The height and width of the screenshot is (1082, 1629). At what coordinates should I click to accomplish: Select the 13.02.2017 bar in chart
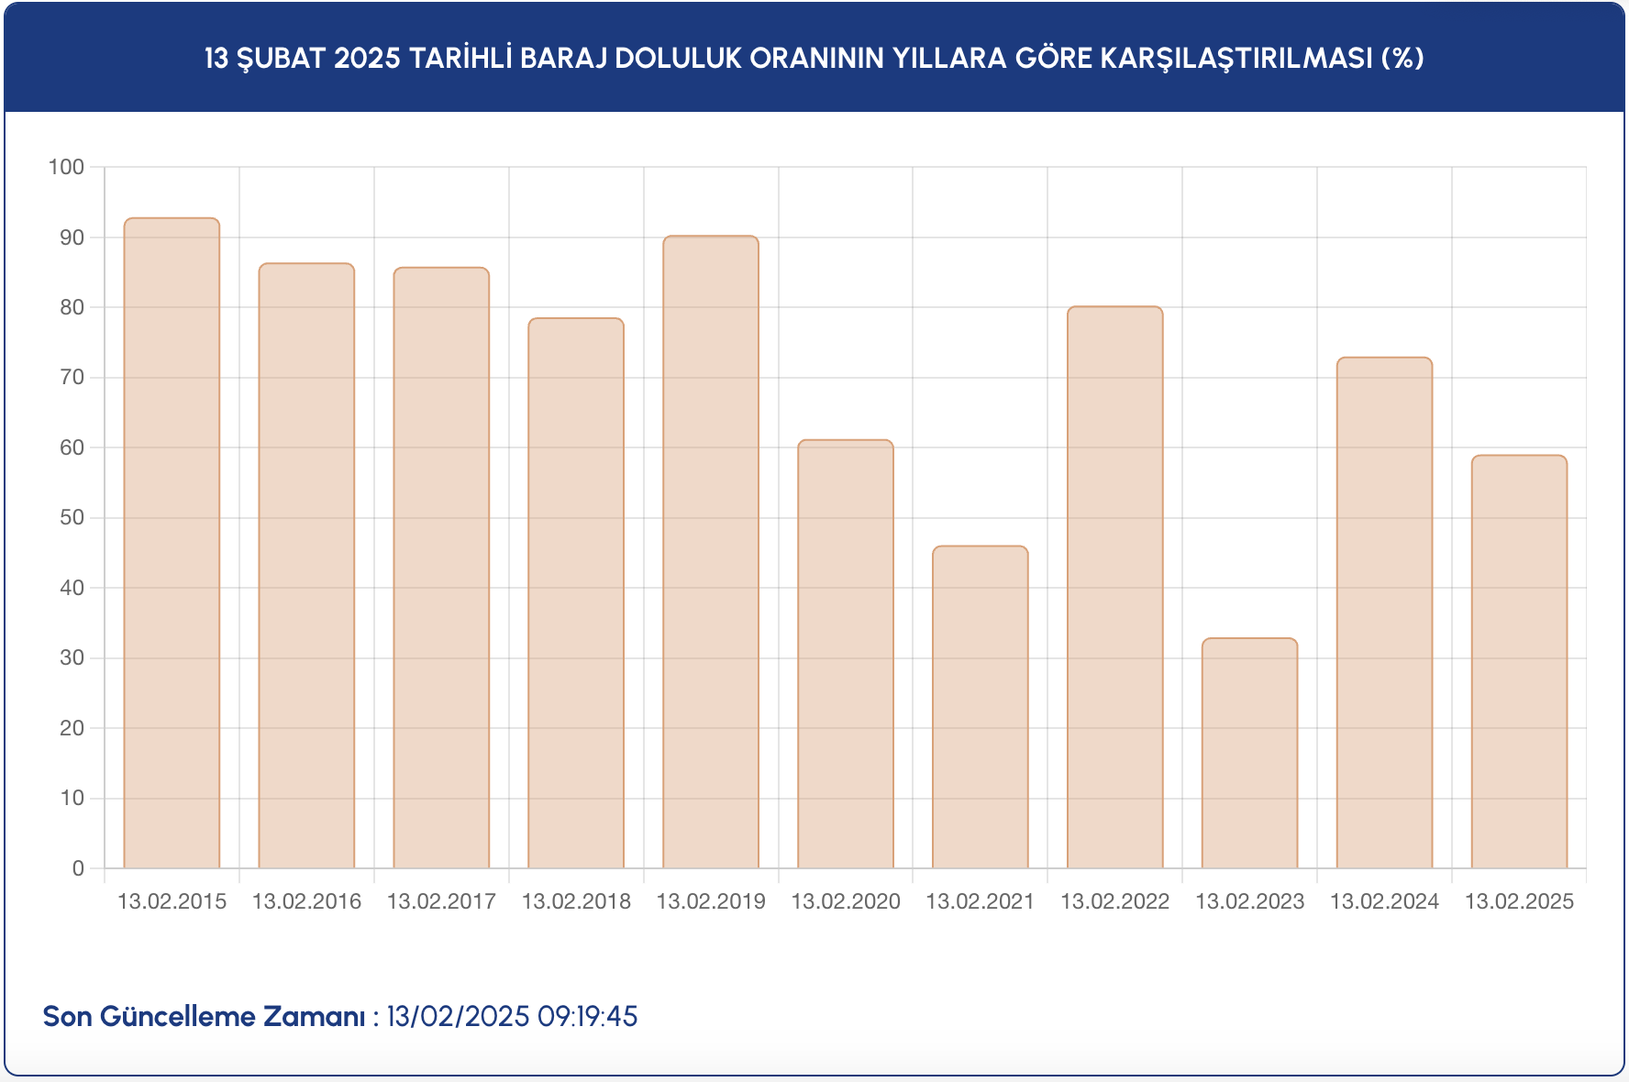pos(441,568)
